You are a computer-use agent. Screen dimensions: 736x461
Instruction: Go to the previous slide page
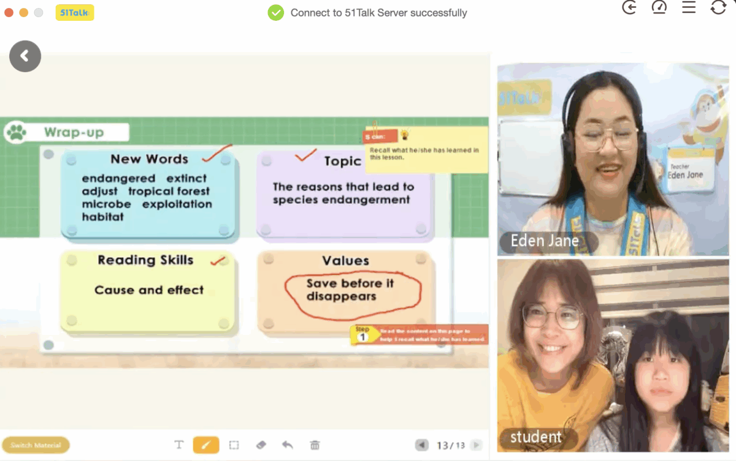(x=421, y=445)
